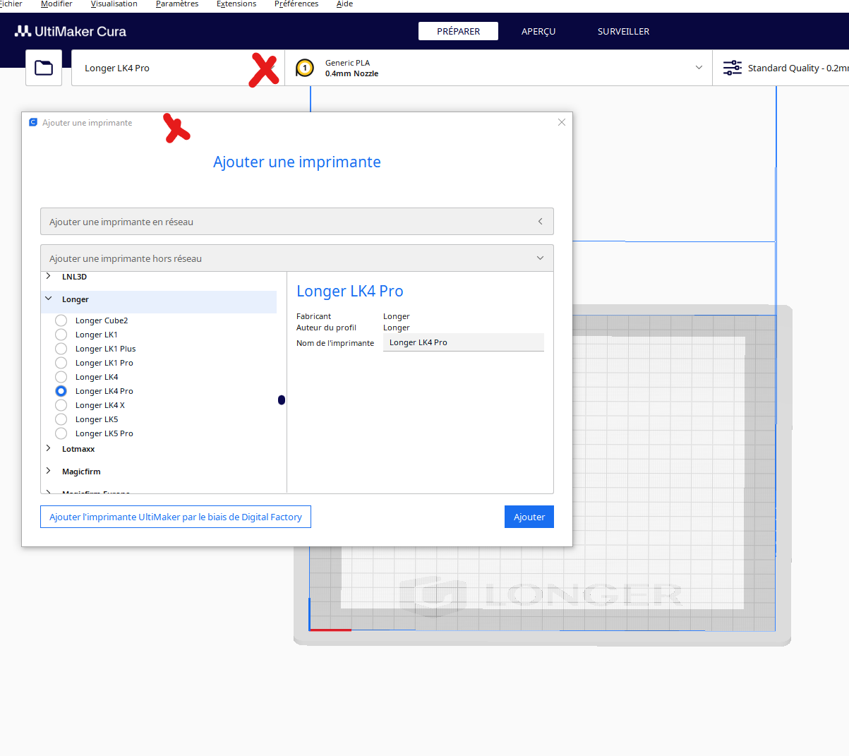Viewport: 849px width, 756px height.
Task: Click Auteur du profil value Longer
Action: (397, 328)
